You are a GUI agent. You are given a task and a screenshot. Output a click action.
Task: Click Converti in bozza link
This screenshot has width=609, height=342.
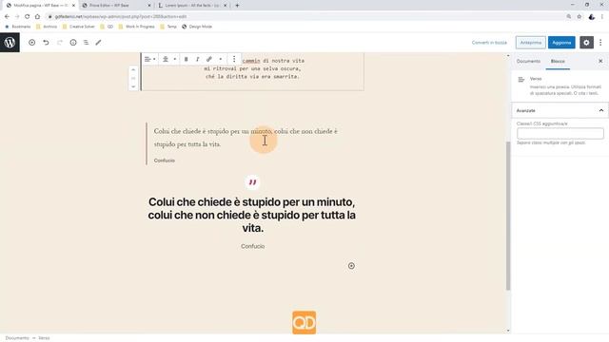point(489,43)
